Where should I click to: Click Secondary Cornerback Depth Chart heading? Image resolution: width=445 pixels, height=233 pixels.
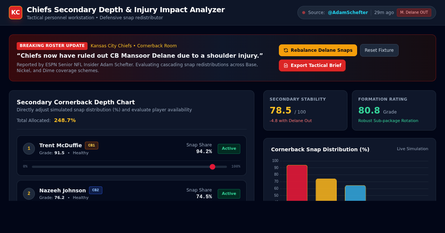(x=76, y=102)
